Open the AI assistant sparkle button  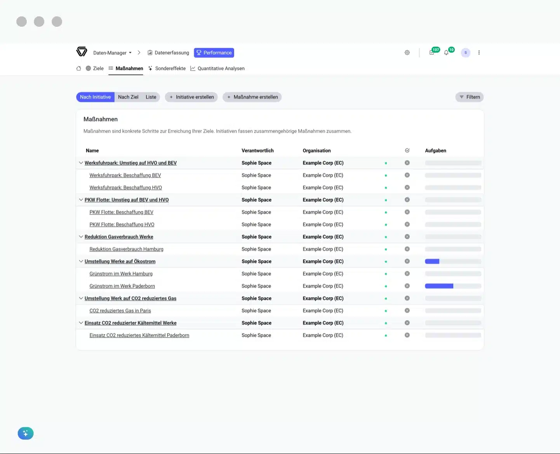pyautogui.click(x=26, y=433)
